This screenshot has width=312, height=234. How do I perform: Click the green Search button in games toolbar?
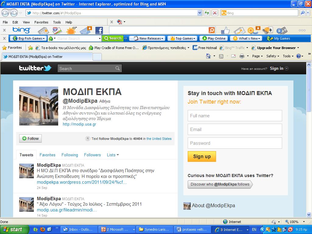coord(113,38)
